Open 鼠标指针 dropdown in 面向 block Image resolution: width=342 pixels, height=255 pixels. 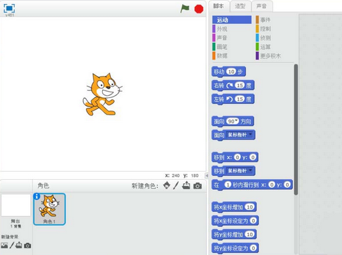click(241, 135)
